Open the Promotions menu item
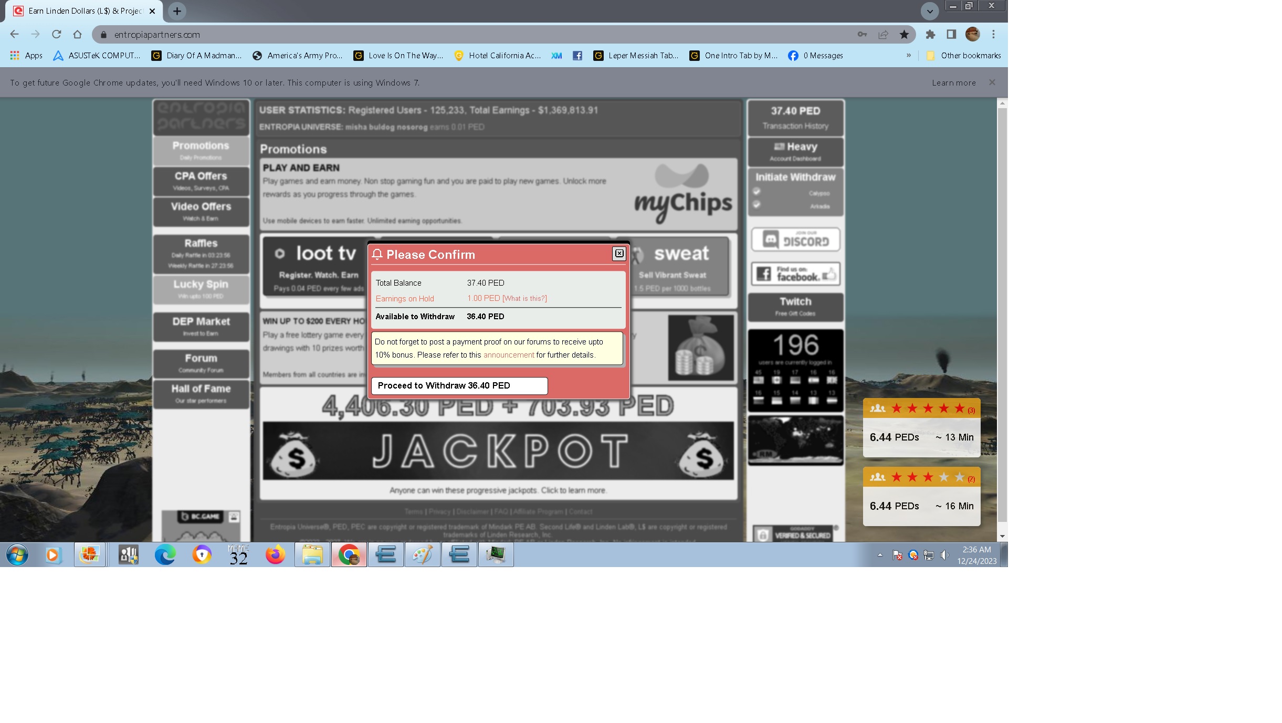Image resolution: width=1282 pixels, height=723 pixels. coord(201,150)
